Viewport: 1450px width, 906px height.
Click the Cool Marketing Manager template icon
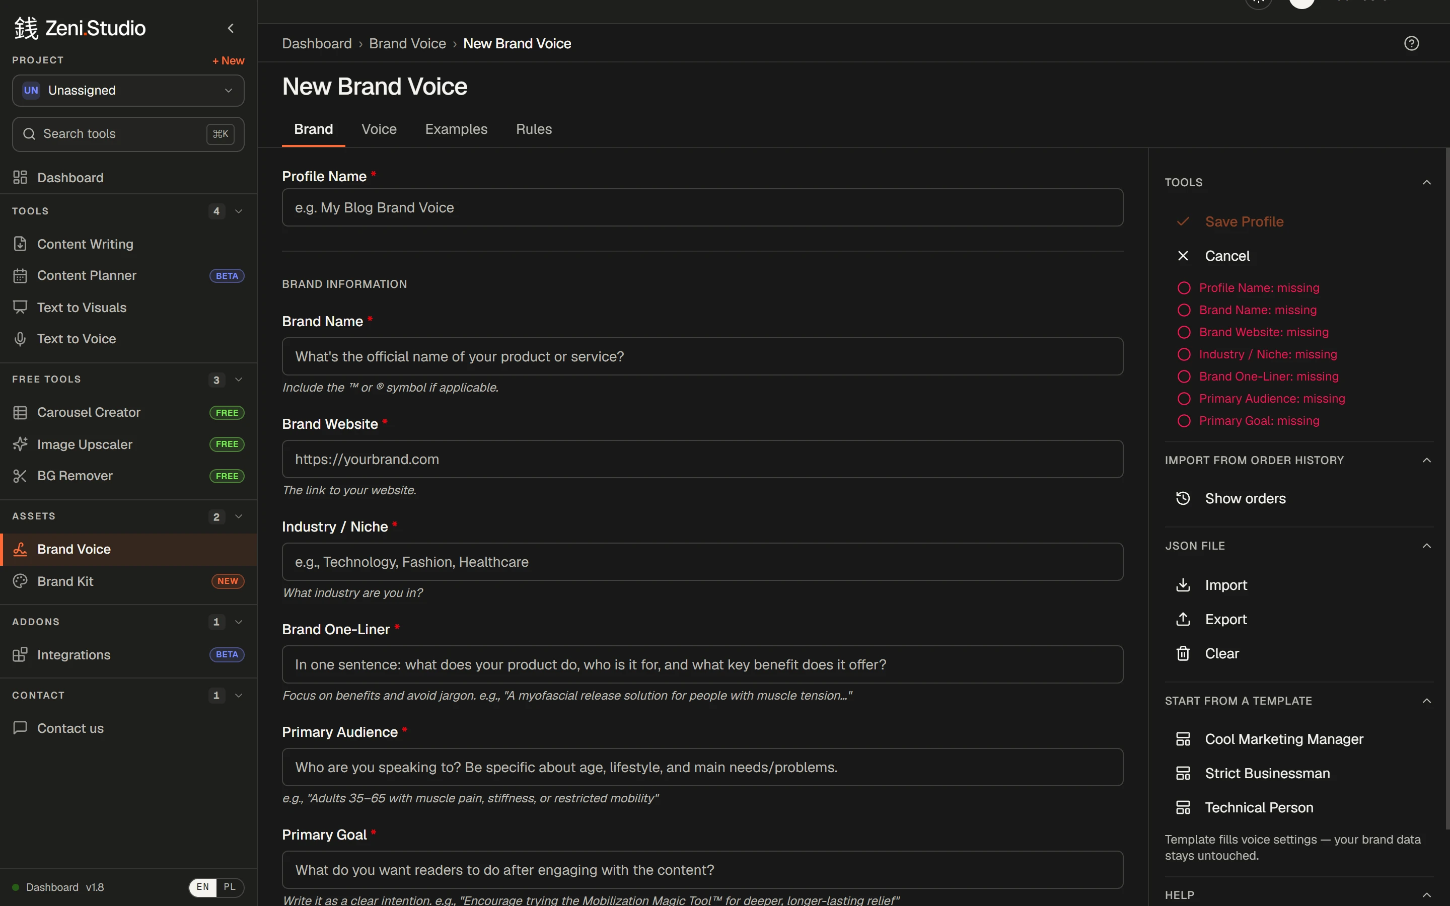pos(1183,739)
